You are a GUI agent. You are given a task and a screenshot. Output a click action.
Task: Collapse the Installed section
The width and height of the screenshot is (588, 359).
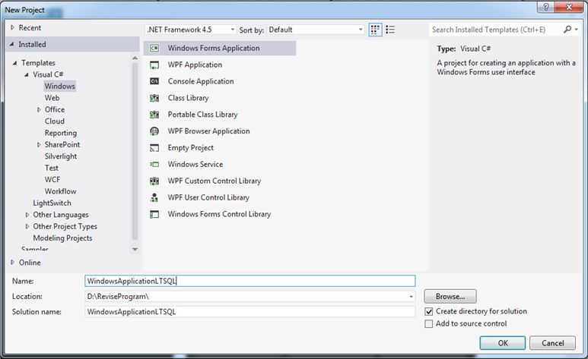[12, 44]
